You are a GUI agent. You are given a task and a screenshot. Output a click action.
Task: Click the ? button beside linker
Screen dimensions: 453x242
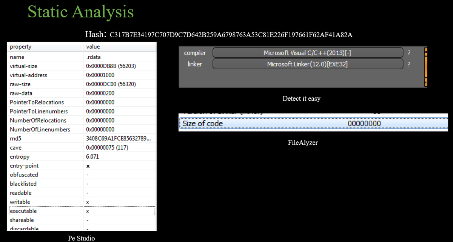(409, 64)
